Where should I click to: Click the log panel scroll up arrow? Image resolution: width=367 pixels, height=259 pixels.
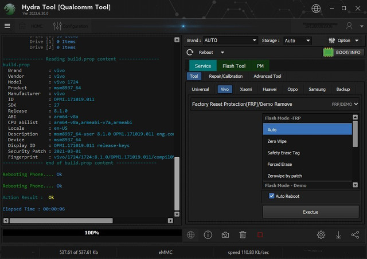click(177, 39)
